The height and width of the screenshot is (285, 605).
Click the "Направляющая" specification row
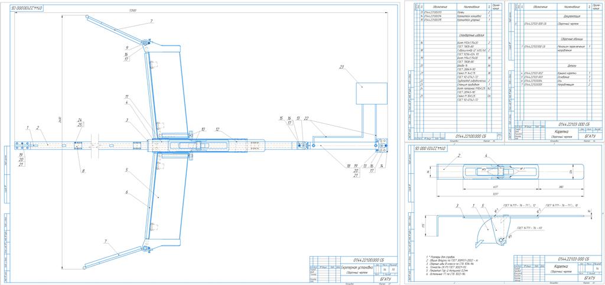click(x=557, y=84)
